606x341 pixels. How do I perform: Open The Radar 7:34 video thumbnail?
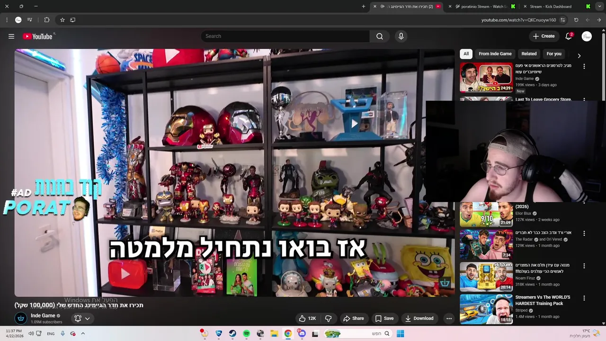click(x=486, y=244)
